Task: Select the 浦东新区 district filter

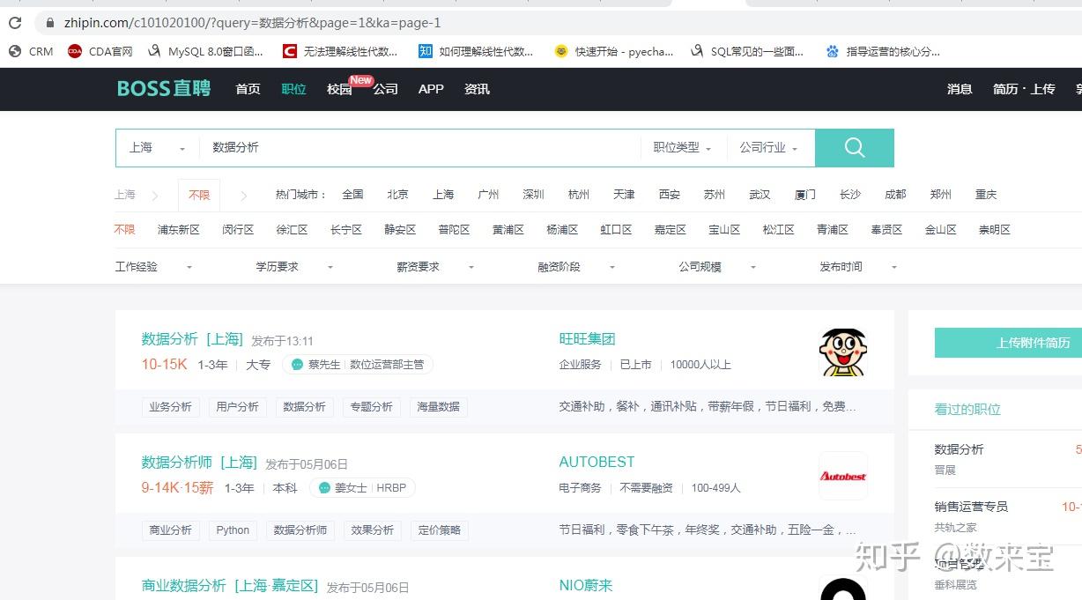Action: pos(178,229)
